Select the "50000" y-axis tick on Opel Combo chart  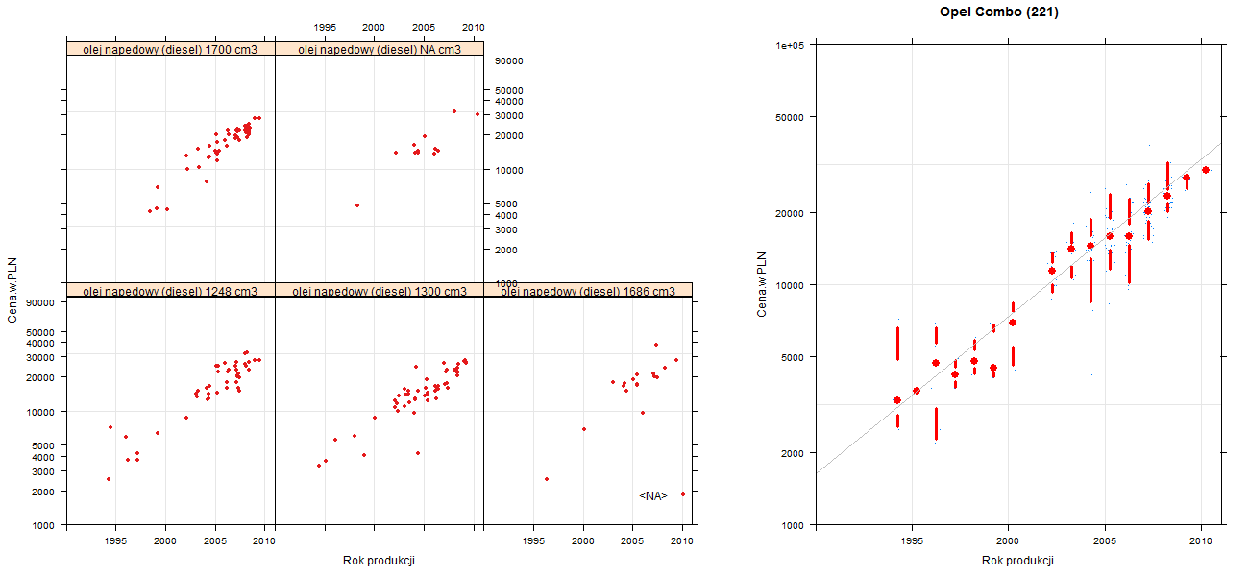[790, 117]
